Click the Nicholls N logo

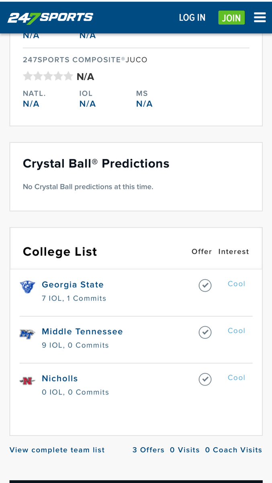27,381
